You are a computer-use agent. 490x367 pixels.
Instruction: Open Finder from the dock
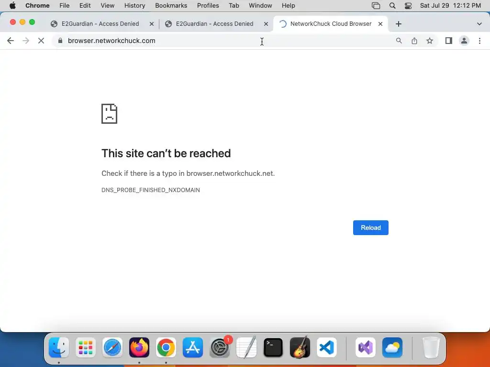(59, 347)
